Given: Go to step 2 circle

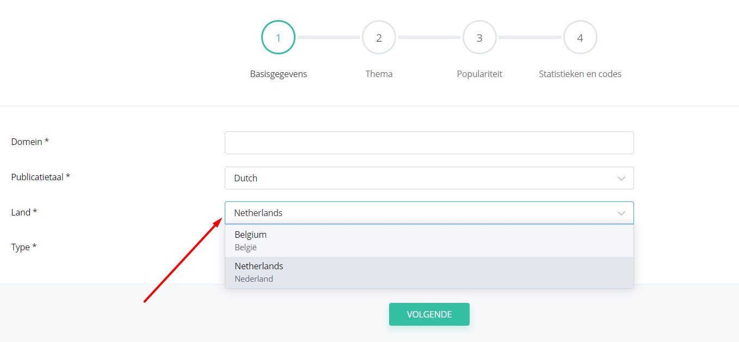Looking at the screenshot, I should pyautogui.click(x=379, y=37).
